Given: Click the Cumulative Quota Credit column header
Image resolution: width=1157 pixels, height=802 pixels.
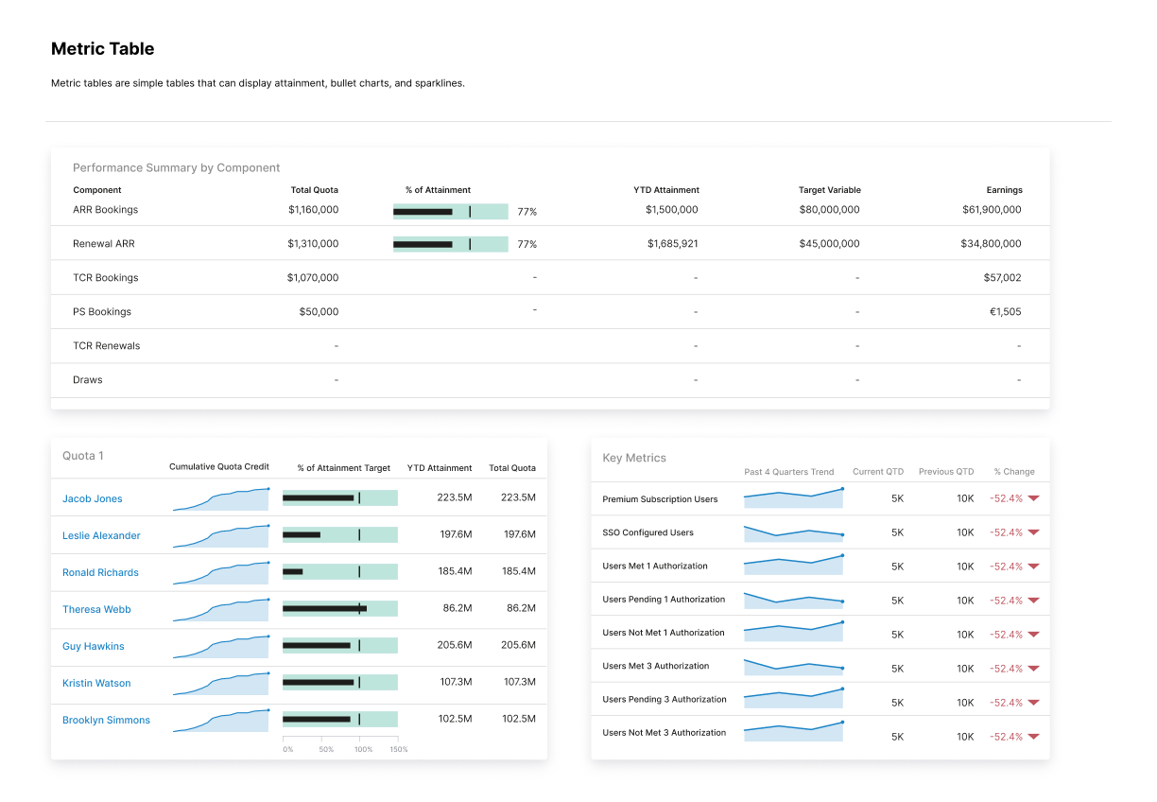Looking at the screenshot, I should (219, 467).
